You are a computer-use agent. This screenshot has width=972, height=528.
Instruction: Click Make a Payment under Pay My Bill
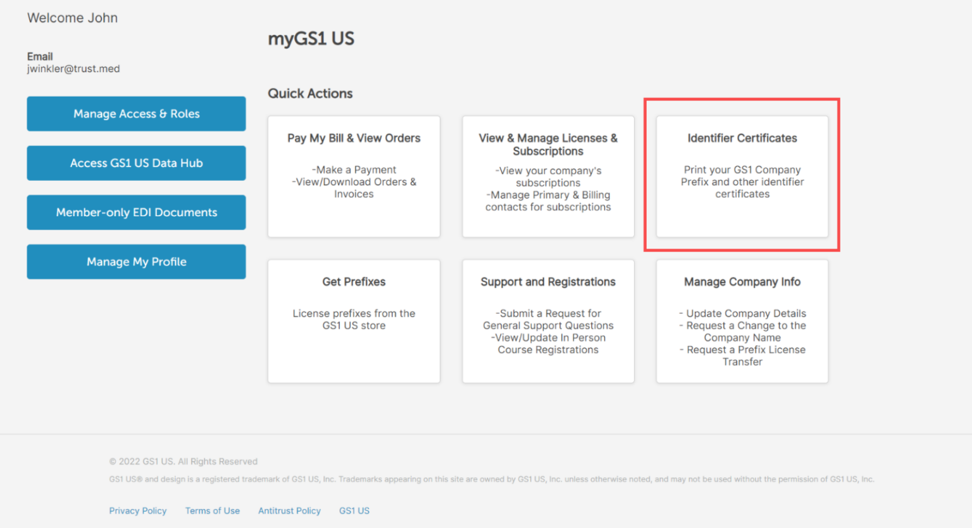tap(353, 169)
